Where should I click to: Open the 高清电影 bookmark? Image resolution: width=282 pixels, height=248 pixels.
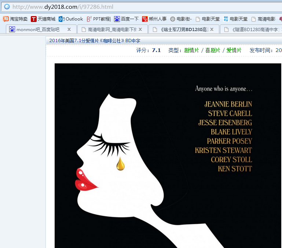263,19
